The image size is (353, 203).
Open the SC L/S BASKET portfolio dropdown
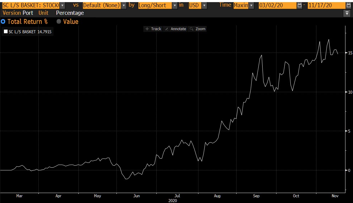point(62,5)
